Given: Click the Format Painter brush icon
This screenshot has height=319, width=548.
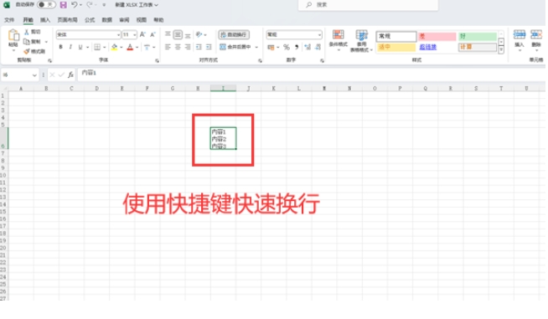Looking at the screenshot, I should [27, 51].
